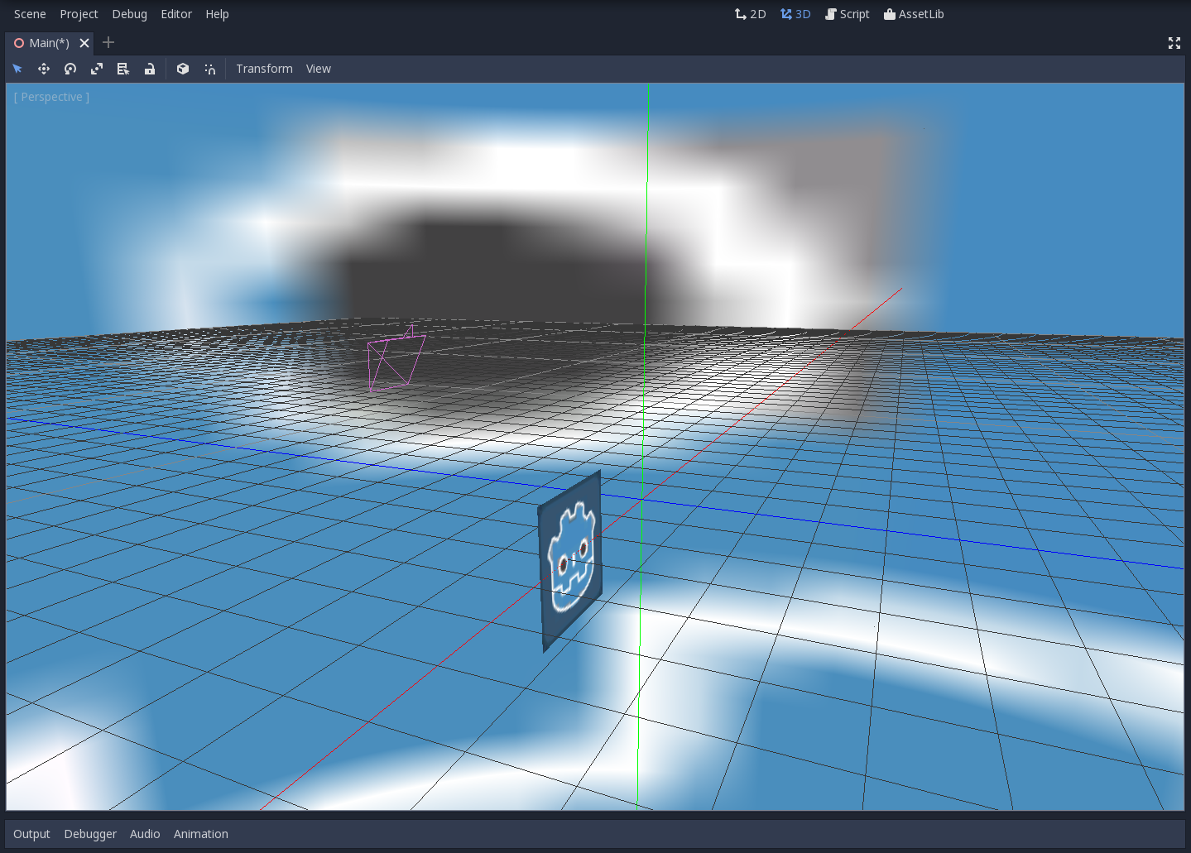This screenshot has height=853, width=1191.
Task: Close the Main(*) scene tab
Action: point(84,43)
